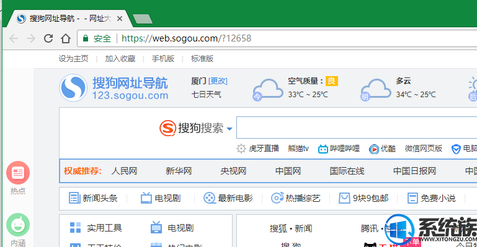Open the 搜狗搜索 engine dropdown arrow
Image resolution: width=477 pixels, height=247 pixels.
pos(230,129)
